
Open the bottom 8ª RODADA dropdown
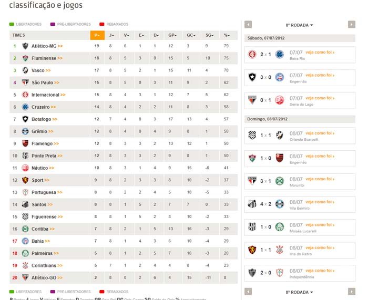299,292
